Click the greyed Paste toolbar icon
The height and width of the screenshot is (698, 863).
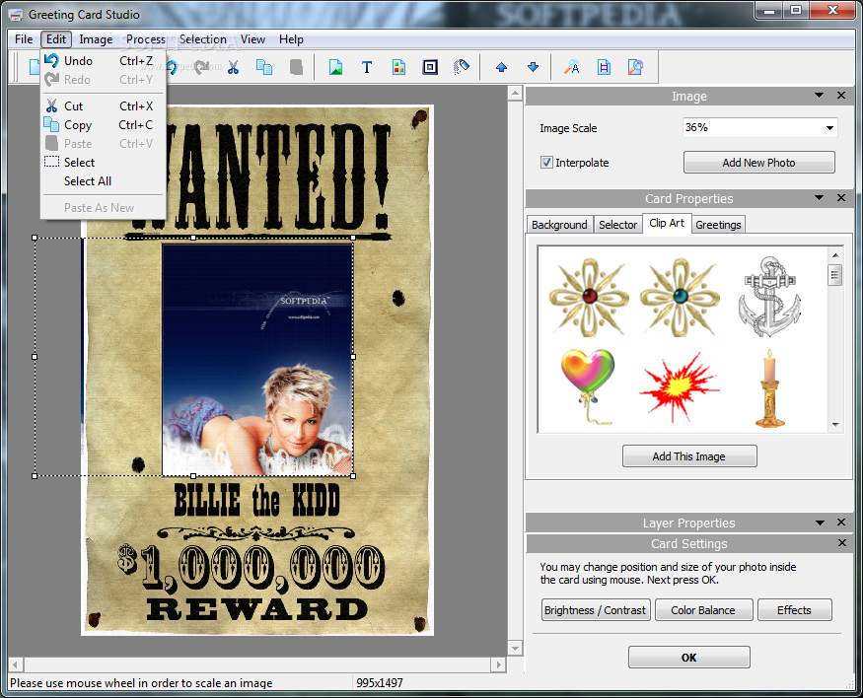click(x=296, y=68)
